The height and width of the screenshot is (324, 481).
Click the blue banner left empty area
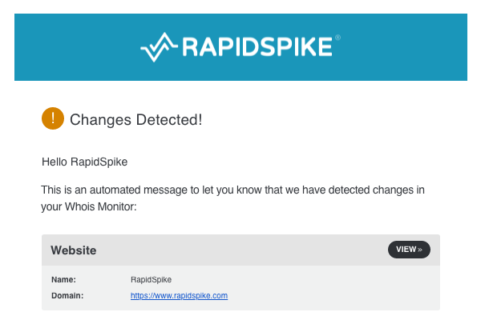pyautogui.click(x=77, y=47)
